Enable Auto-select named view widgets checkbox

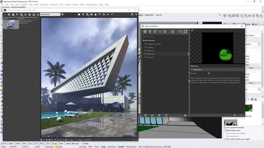[225, 139]
